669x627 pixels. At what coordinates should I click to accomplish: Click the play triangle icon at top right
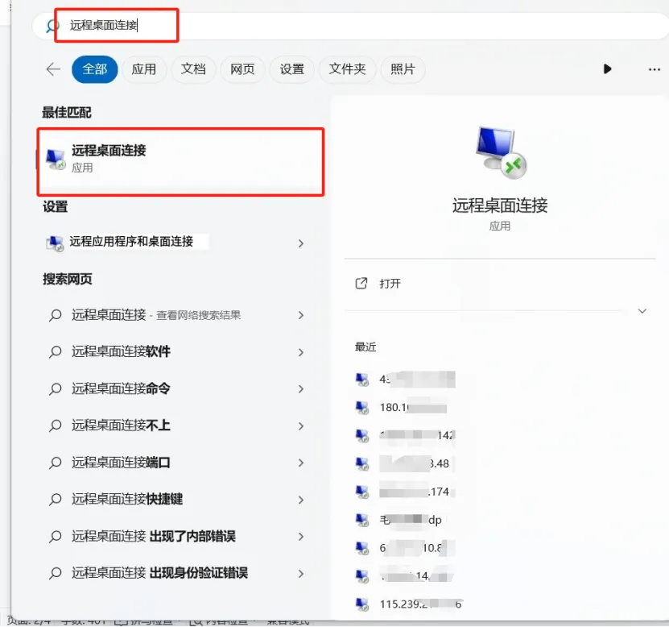[x=608, y=69]
